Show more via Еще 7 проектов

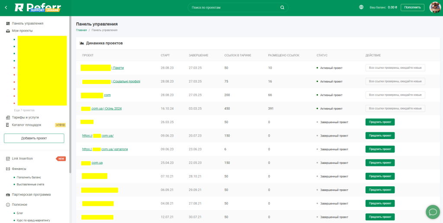click(24, 111)
